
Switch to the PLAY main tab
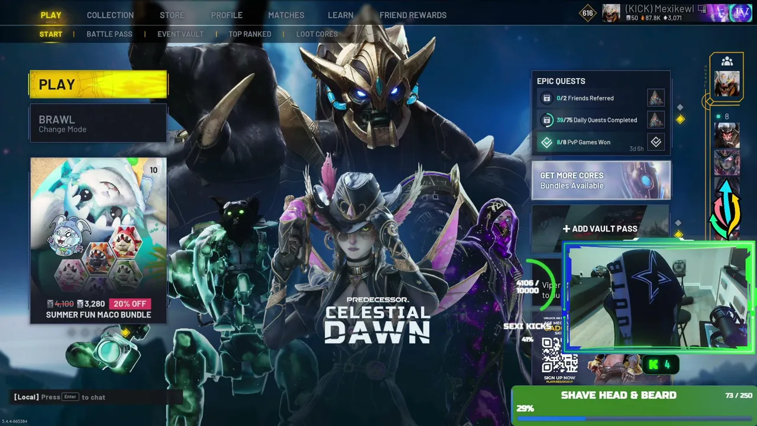pos(51,15)
